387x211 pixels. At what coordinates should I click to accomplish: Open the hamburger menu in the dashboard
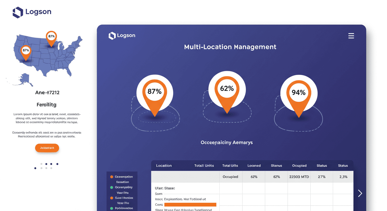(351, 36)
